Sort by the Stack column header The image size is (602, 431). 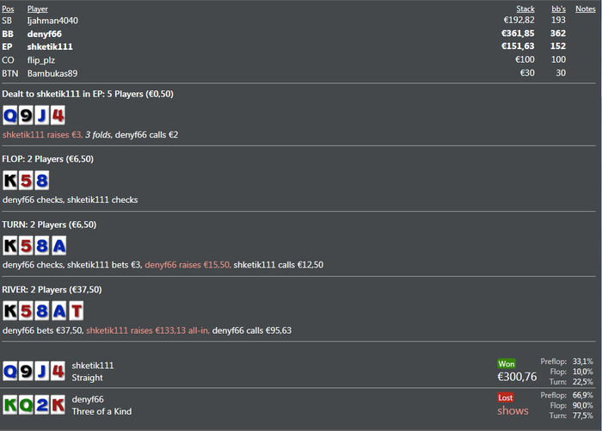[x=525, y=9]
